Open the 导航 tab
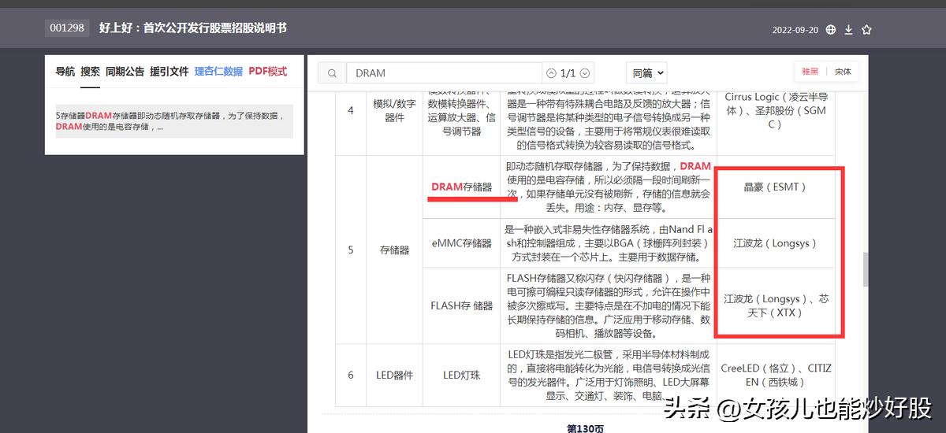Image resolution: width=946 pixels, height=433 pixels. 65,71
